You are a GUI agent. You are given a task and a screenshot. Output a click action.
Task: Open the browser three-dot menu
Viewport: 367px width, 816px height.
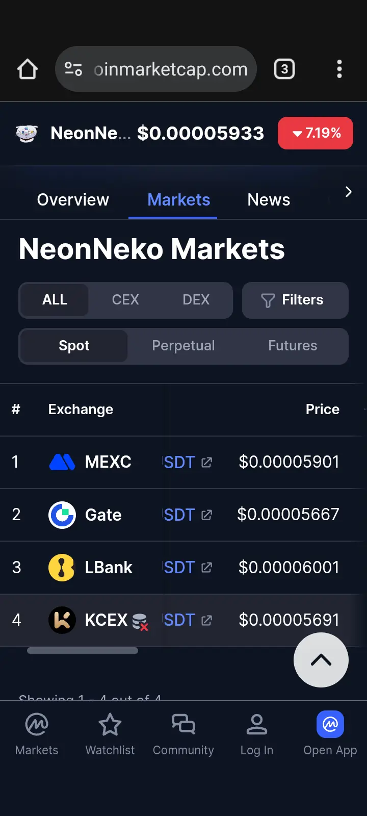(339, 69)
